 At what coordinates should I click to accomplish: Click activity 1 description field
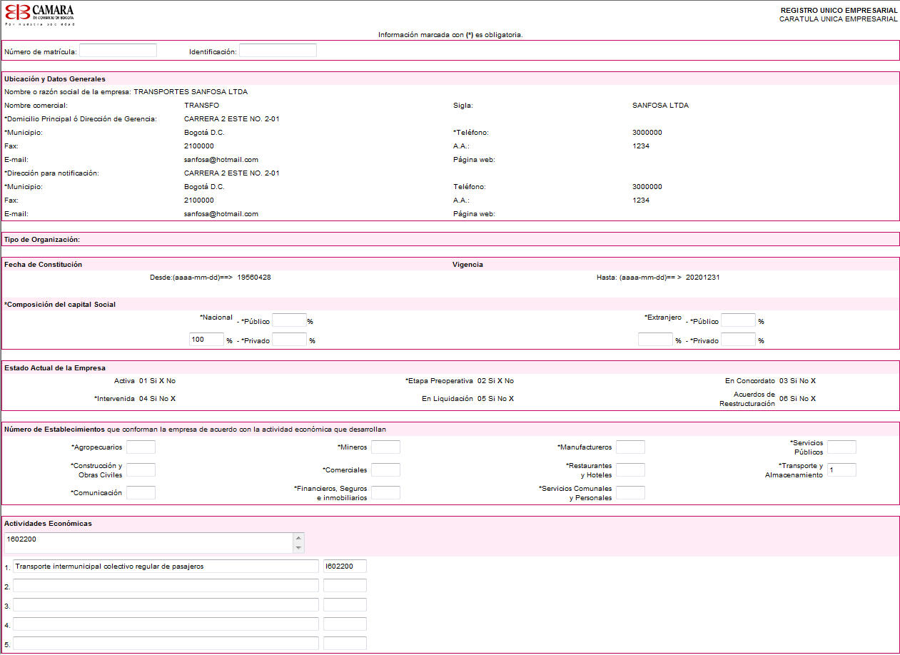click(x=166, y=567)
